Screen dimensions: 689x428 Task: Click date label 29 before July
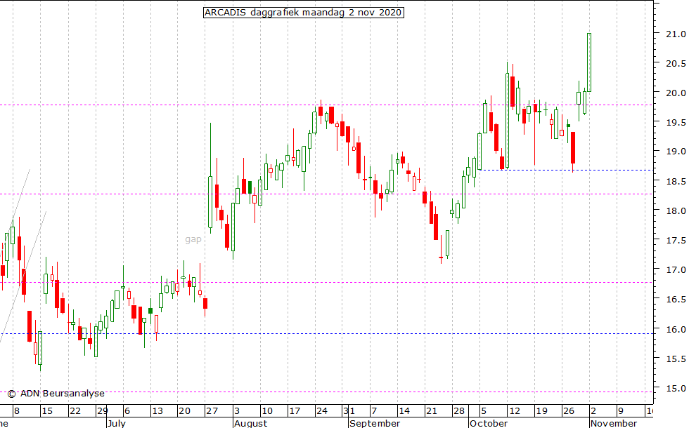[x=103, y=411]
